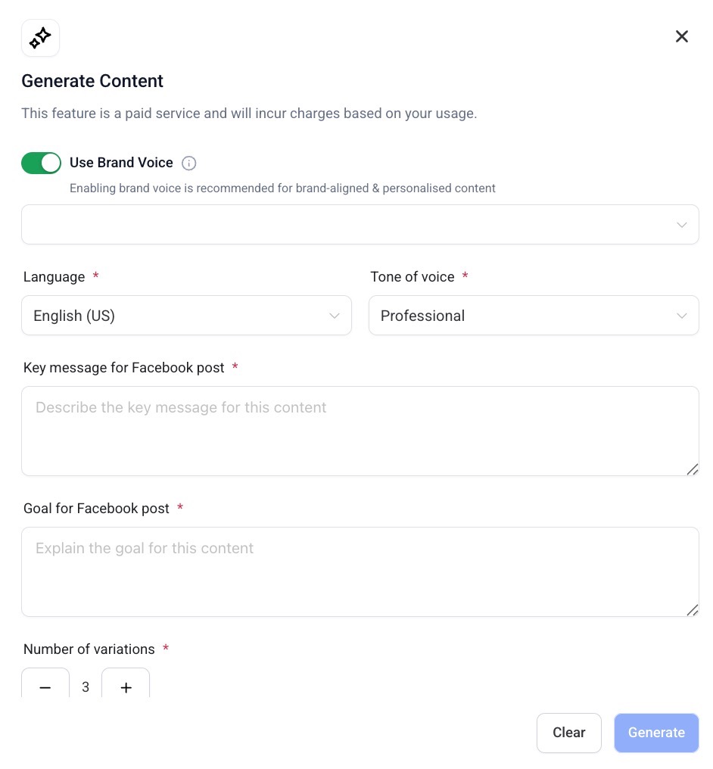Click resize handle of Key message box

pos(692,469)
